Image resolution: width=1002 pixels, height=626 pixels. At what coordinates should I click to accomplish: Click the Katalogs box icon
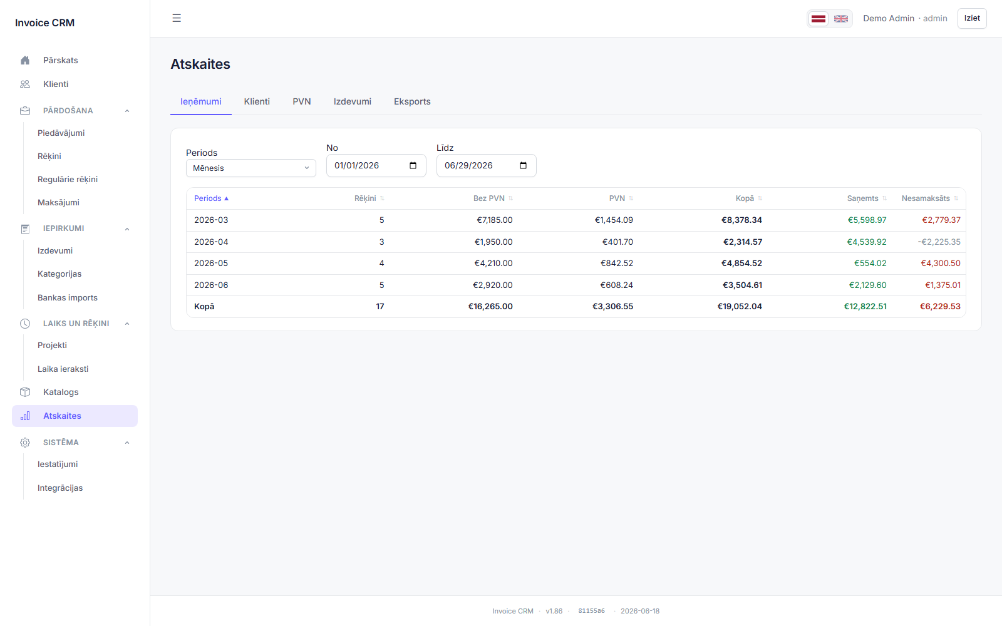point(25,392)
